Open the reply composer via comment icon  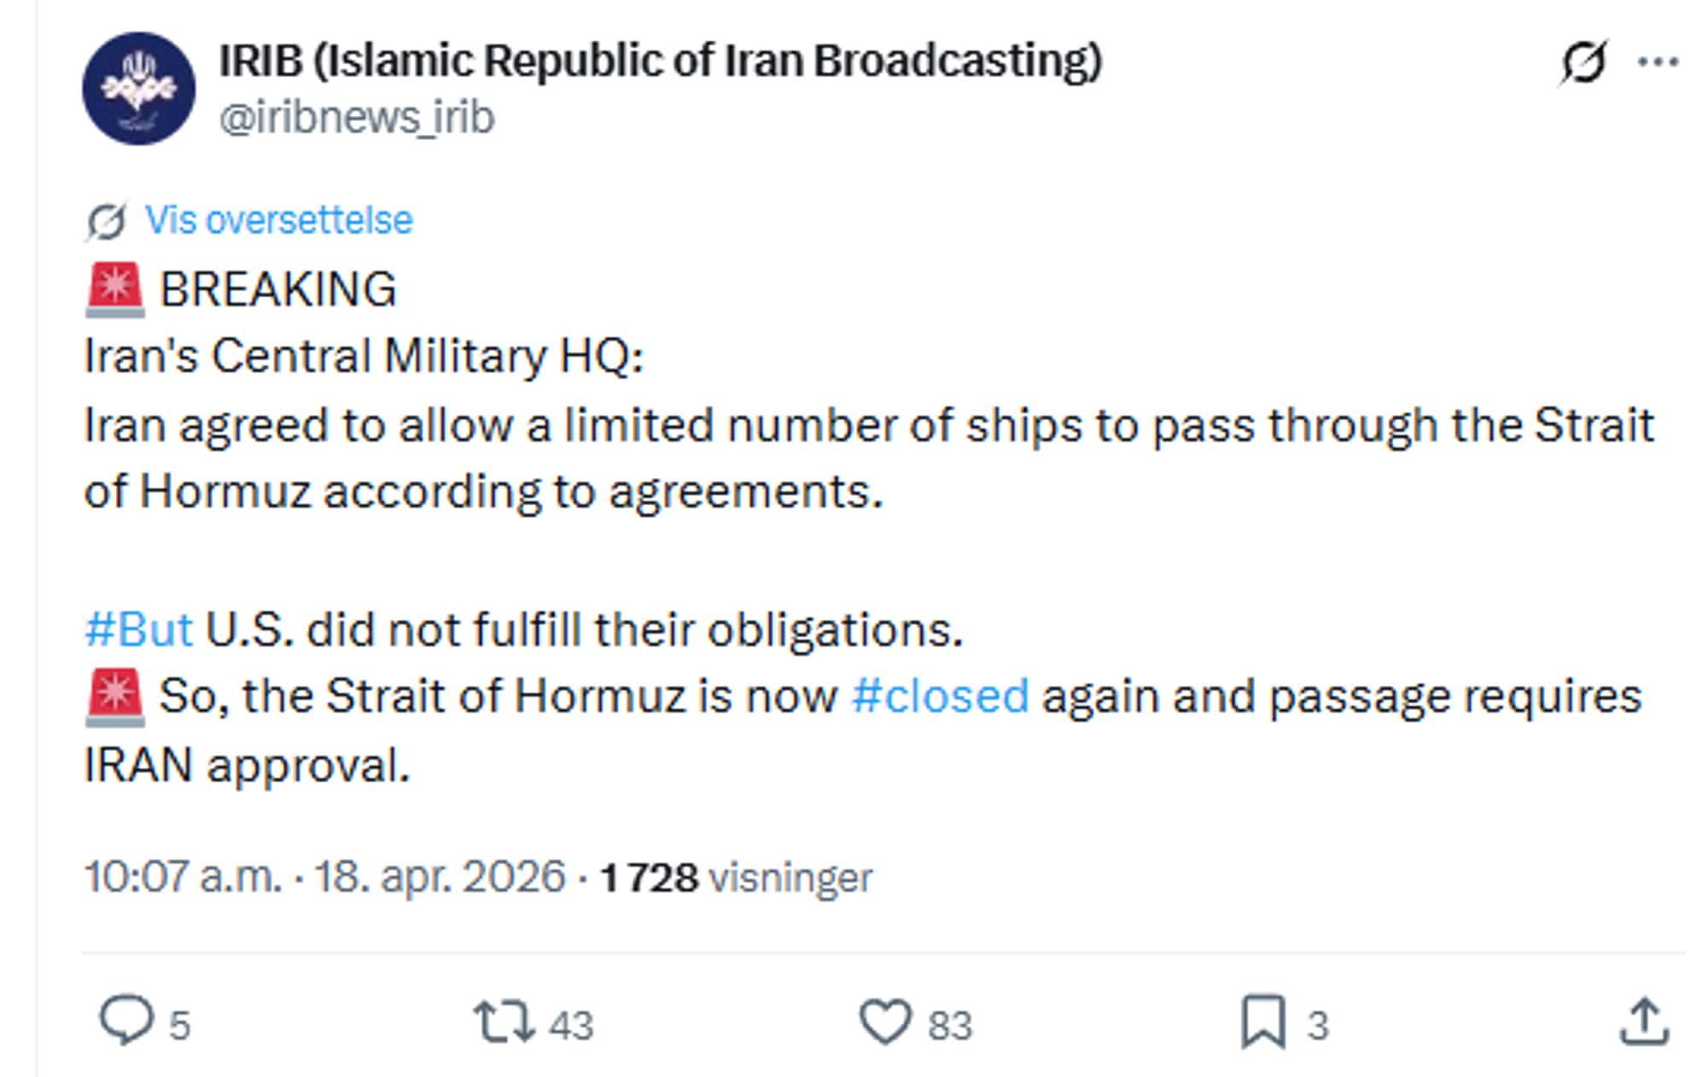point(126,1017)
